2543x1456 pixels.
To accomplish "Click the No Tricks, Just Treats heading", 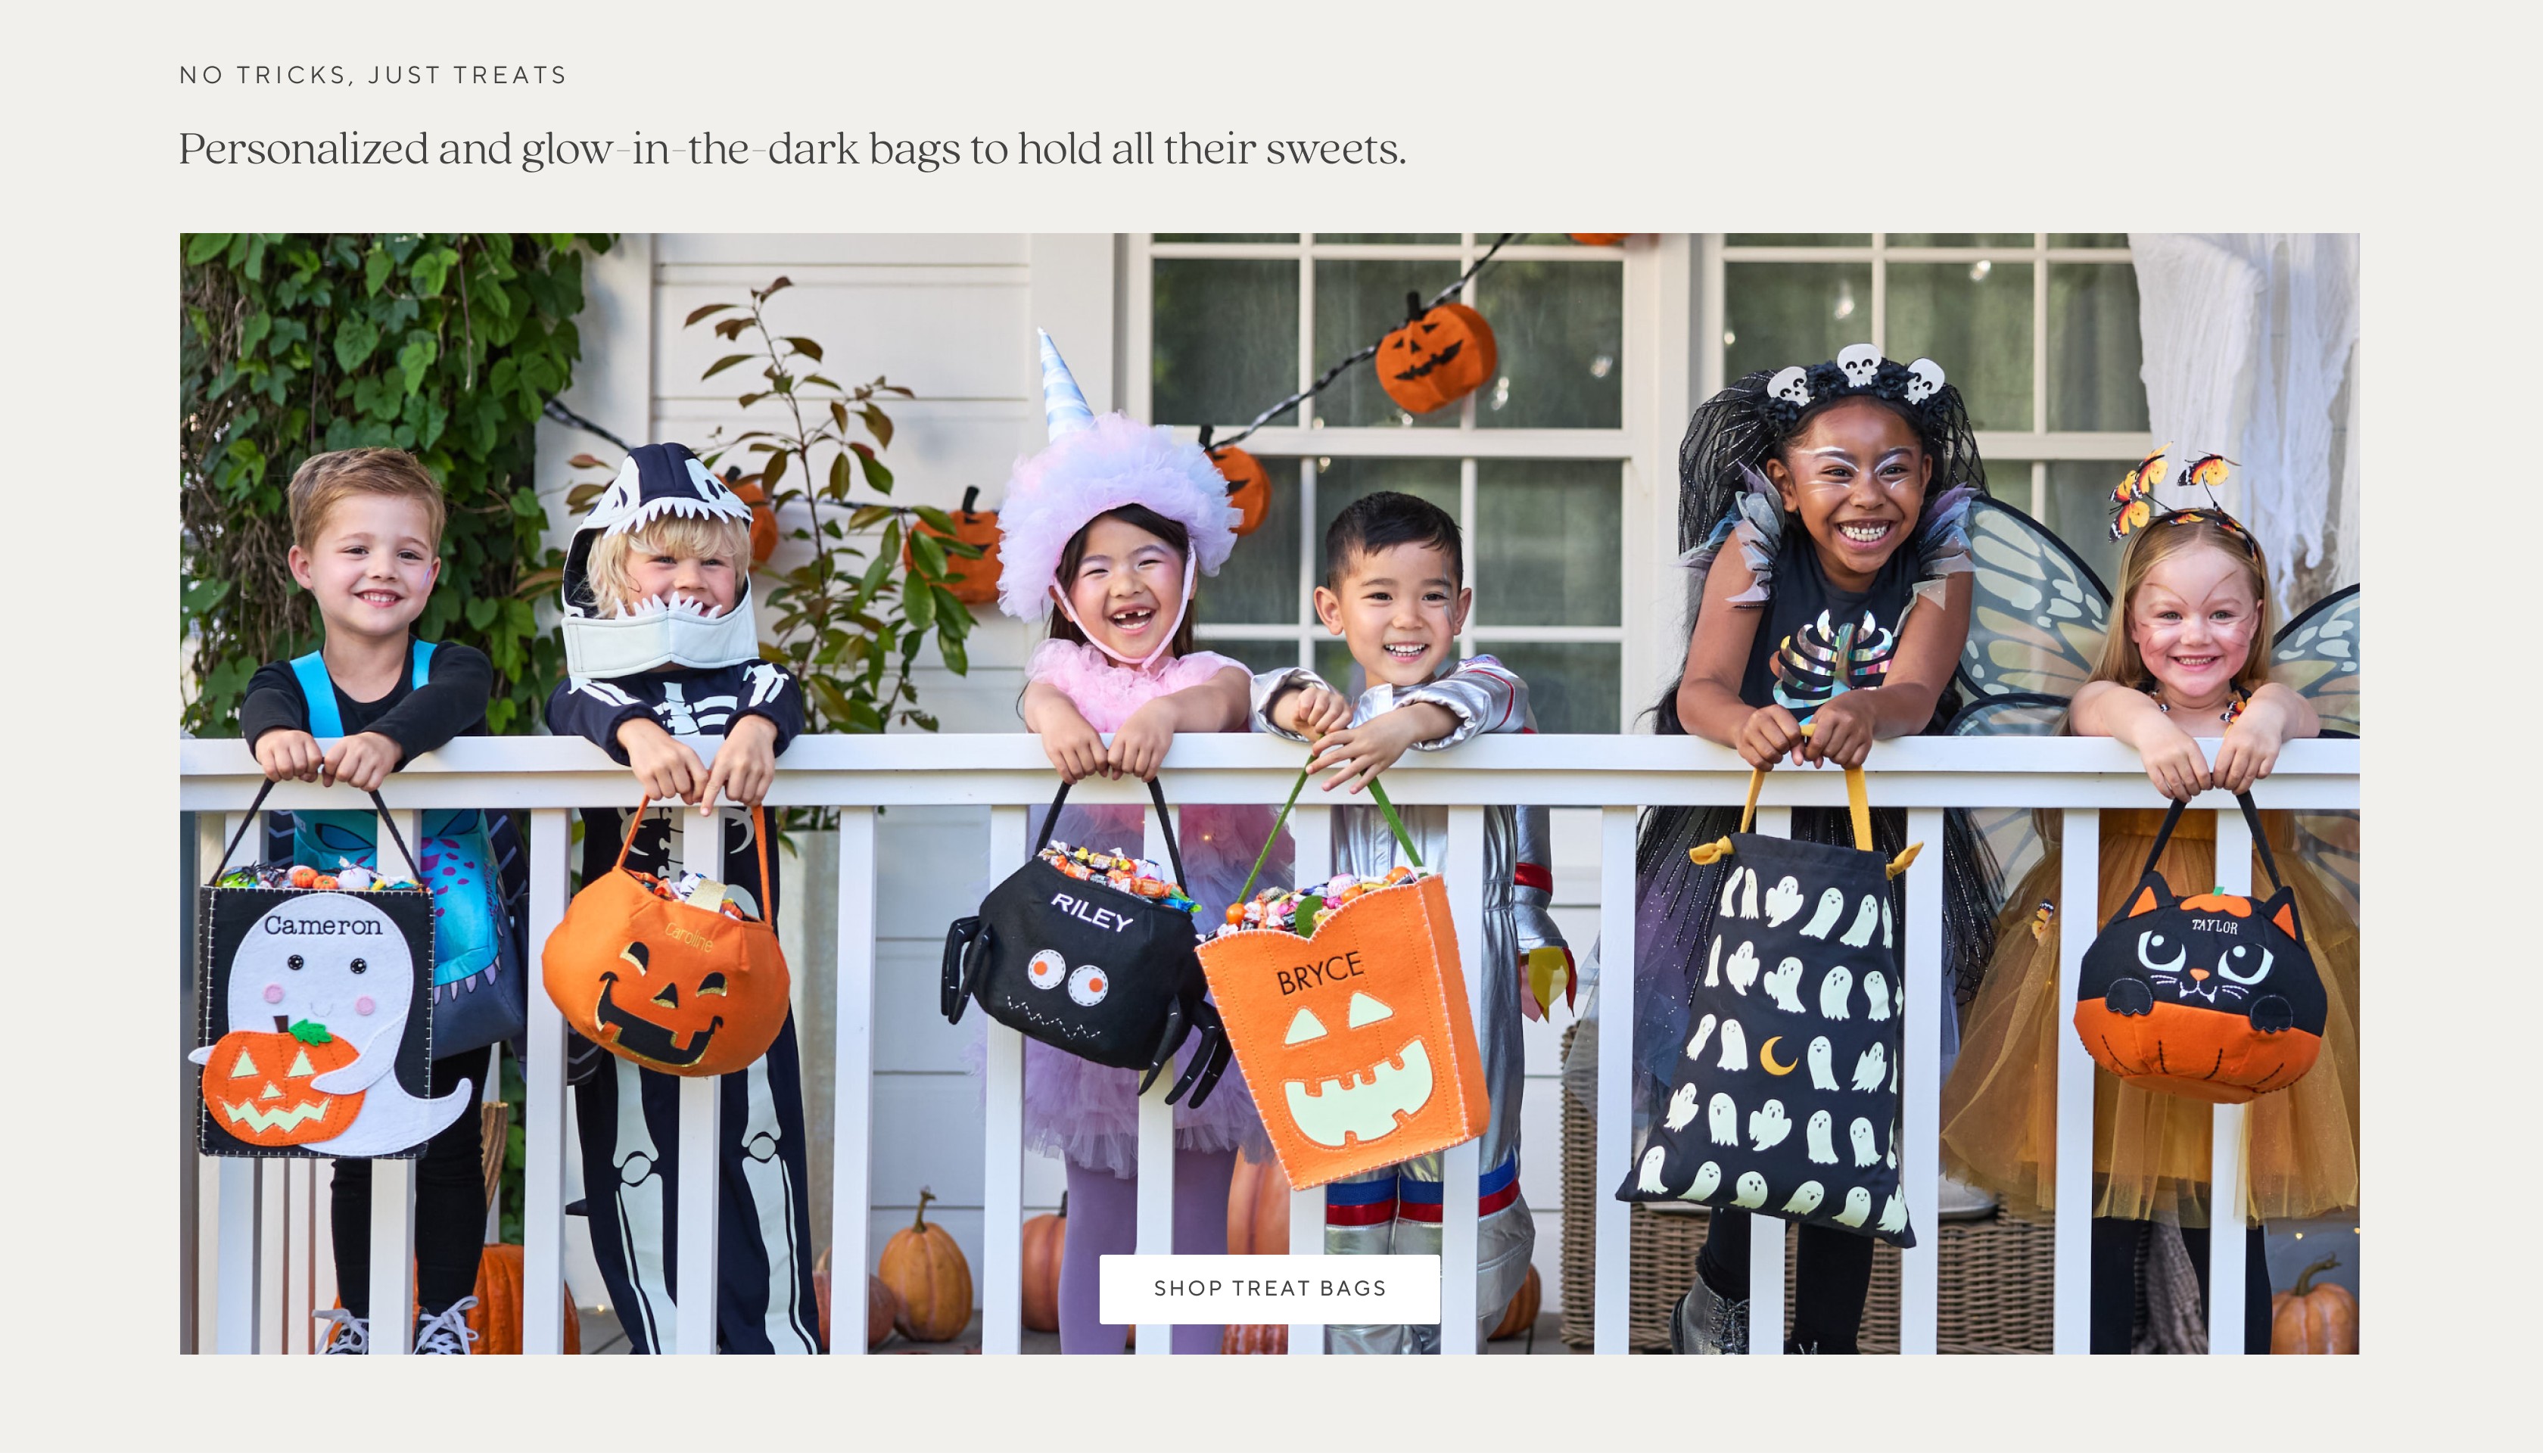I will tap(373, 76).
